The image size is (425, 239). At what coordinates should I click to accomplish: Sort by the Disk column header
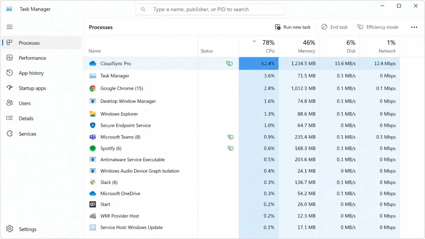point(339,46)
